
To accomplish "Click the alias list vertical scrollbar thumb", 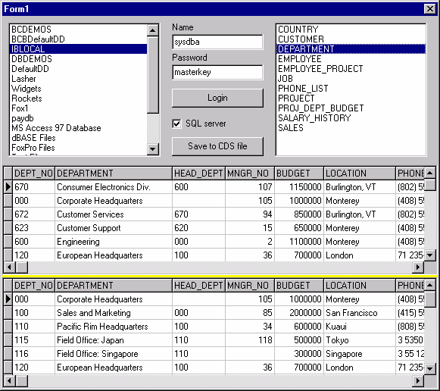I will 153,74.
